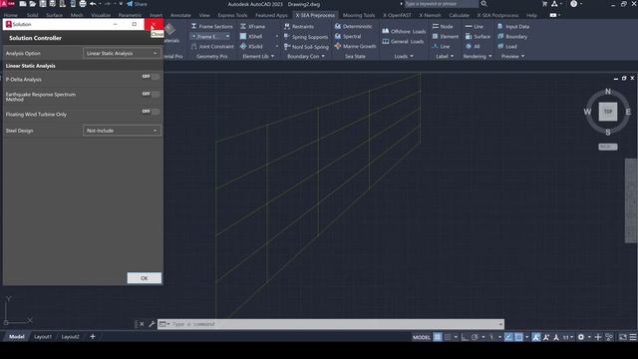The width and height of the screenshot is (638, 359).
Task: Open the annotation scale dropdown 1:1
Action: click(x=567, y=337)
